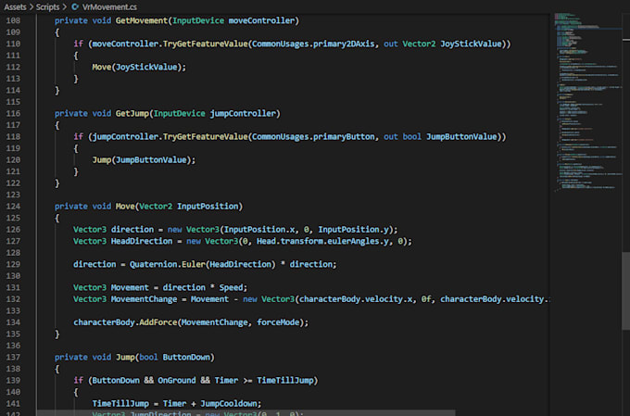Viewport: 630px width, 416px height.
Task: Click CommonUsages.primaryButton on line 118
Action: (x=313, y=136)
